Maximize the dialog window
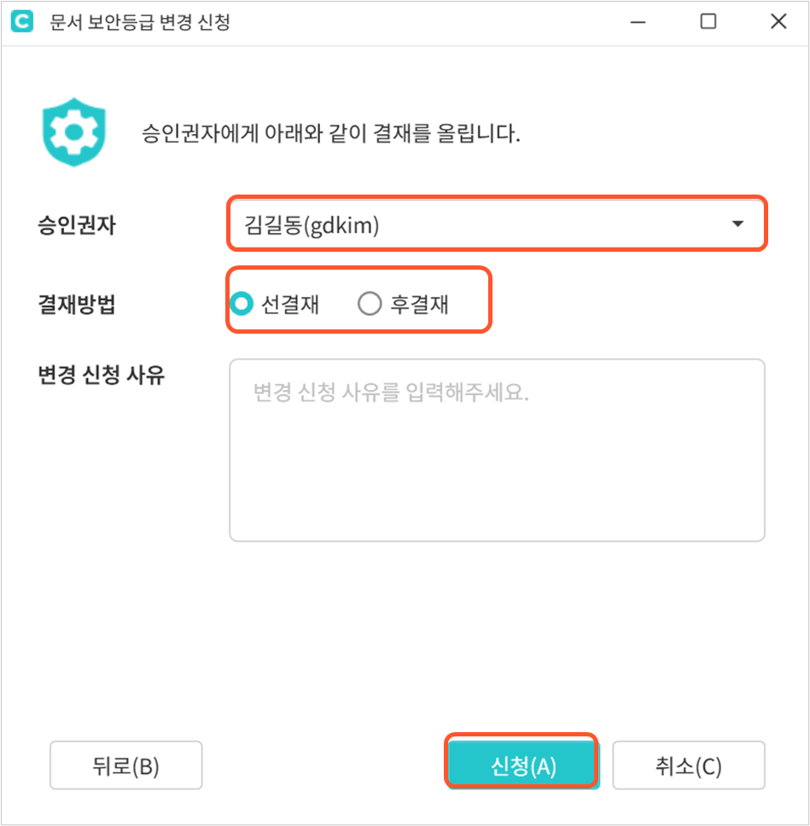This screenshot has width=810, height=826. [x=708, y=22]
